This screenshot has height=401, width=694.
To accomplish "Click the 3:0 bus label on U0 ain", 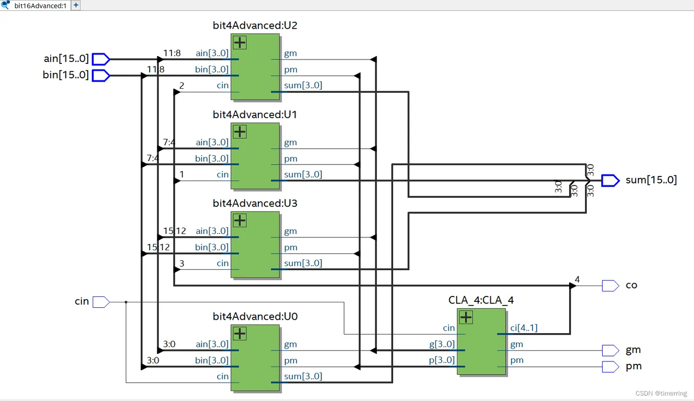I will (169, 344).
